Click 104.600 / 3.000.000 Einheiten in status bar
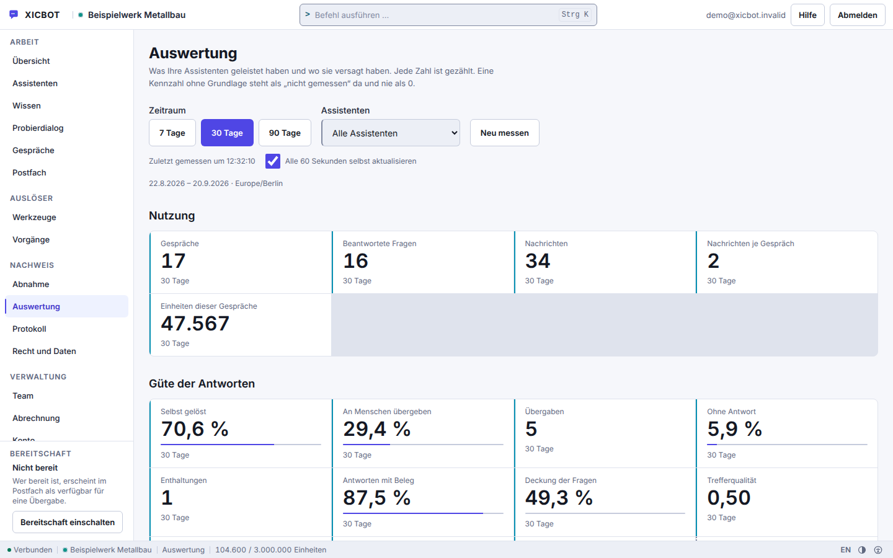The image size is (893, 558). [x=270, y=550]
